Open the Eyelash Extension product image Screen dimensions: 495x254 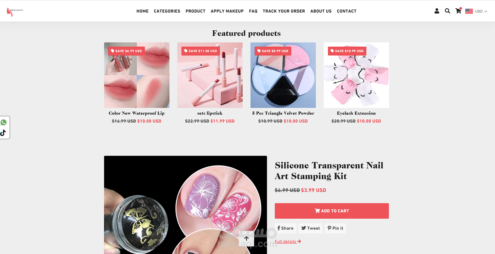pos(356,75)
